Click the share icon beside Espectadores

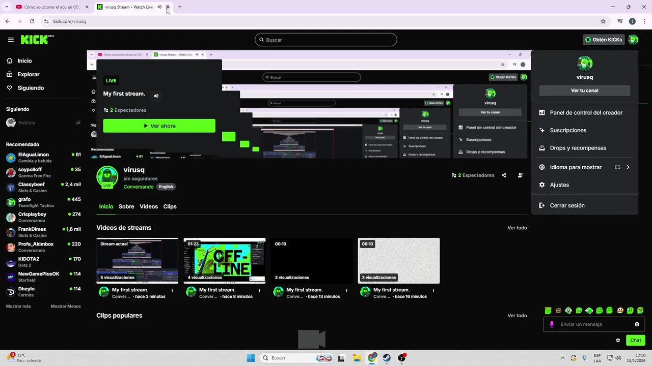pyautogui.click(x=504, y=175)
